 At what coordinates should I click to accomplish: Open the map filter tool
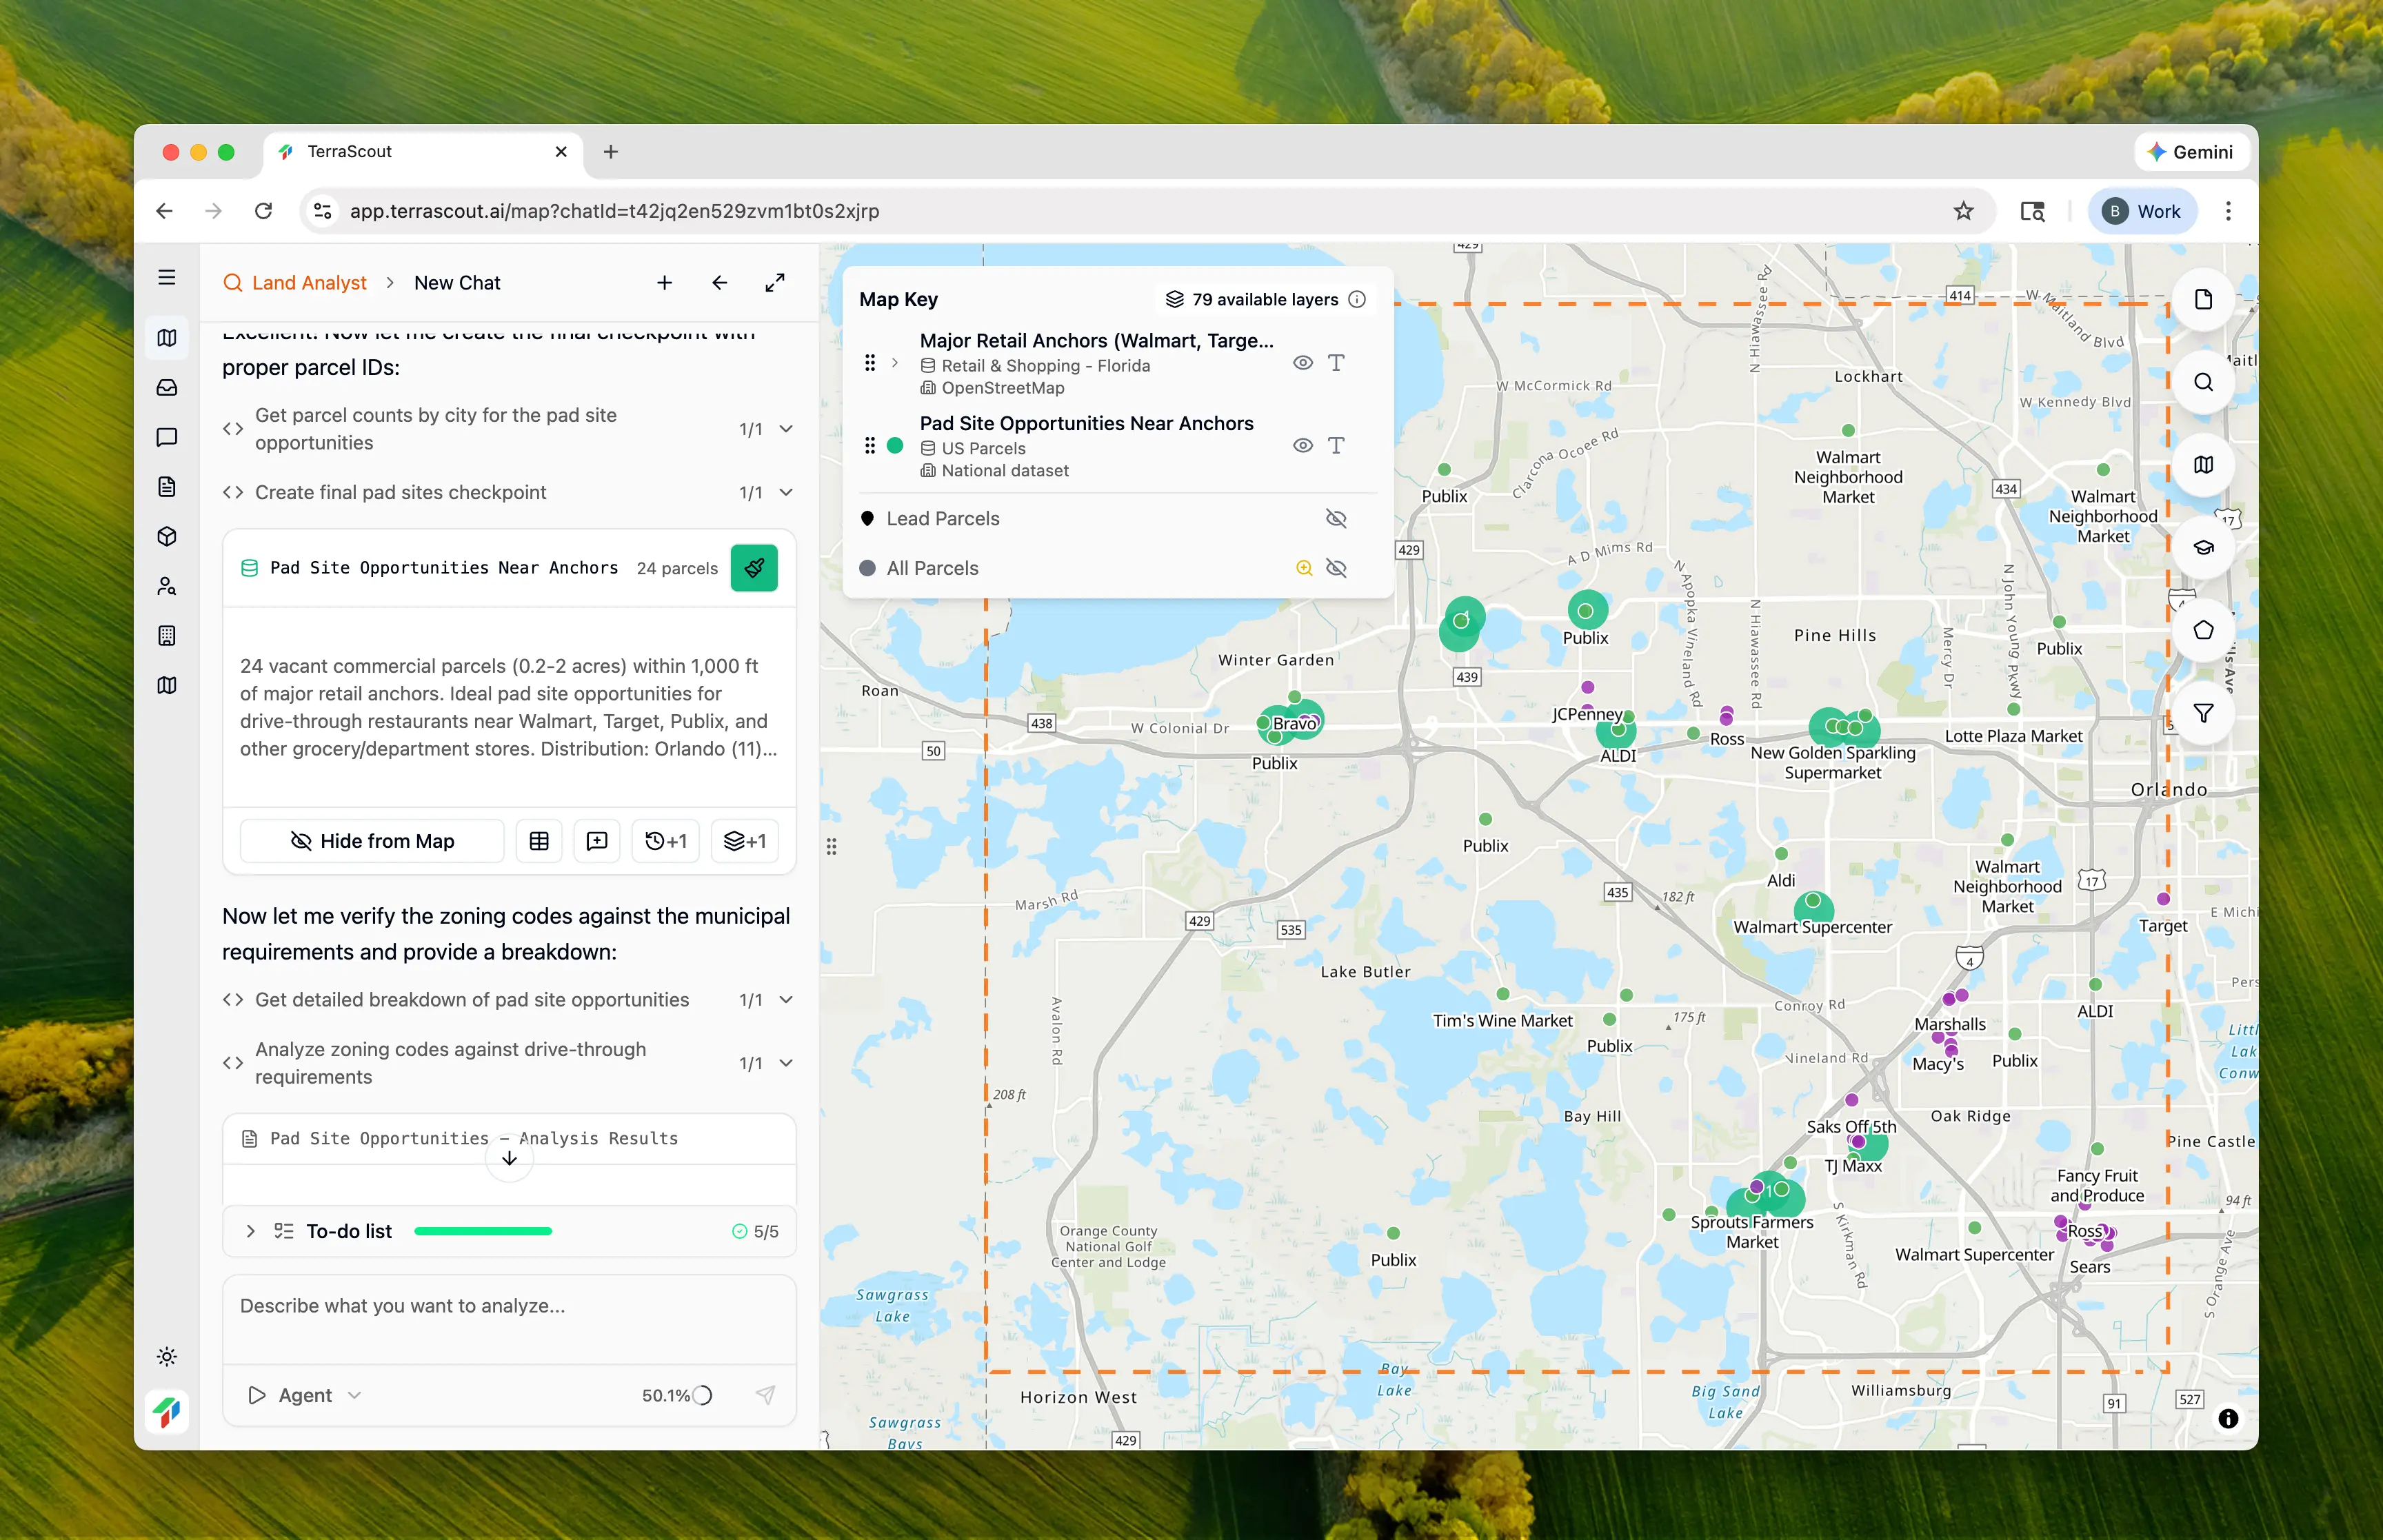pyautogui.click(x=2202, y=713)
